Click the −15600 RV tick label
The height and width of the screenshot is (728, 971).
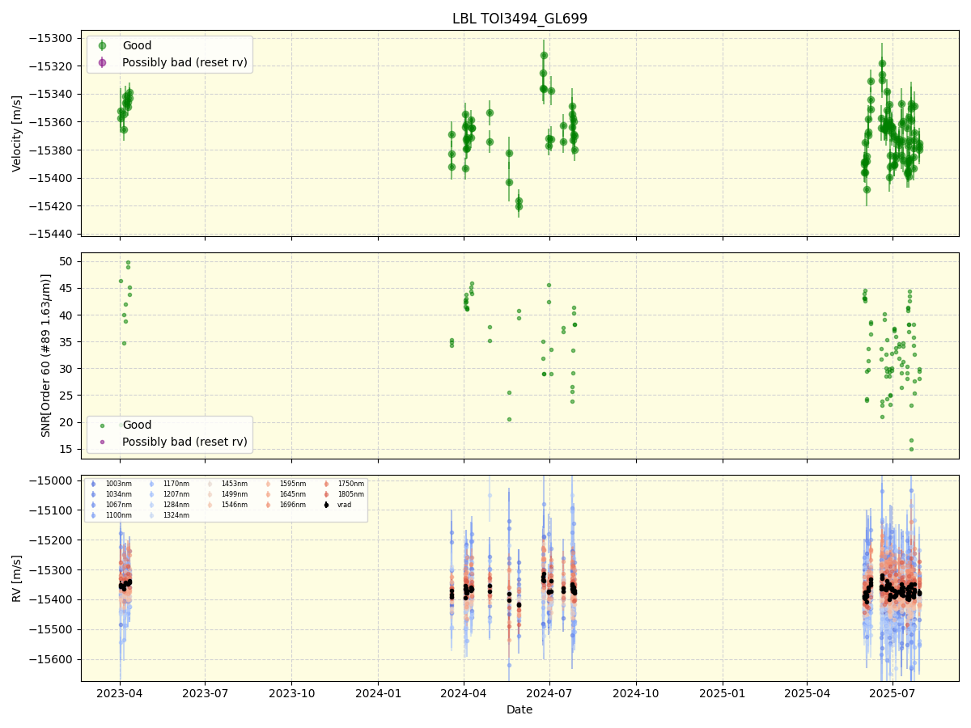coord(52,659)
